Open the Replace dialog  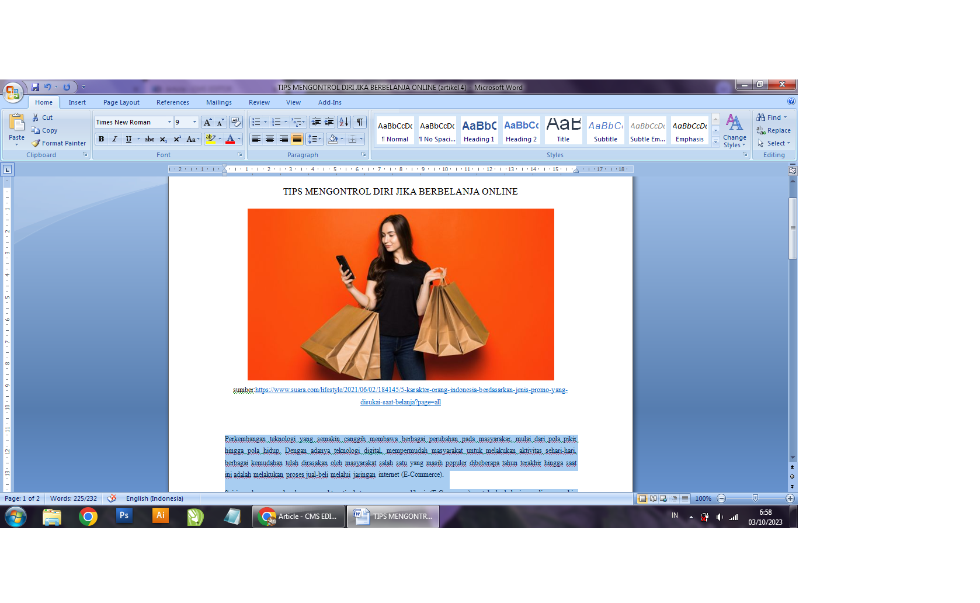coord(774,130)
